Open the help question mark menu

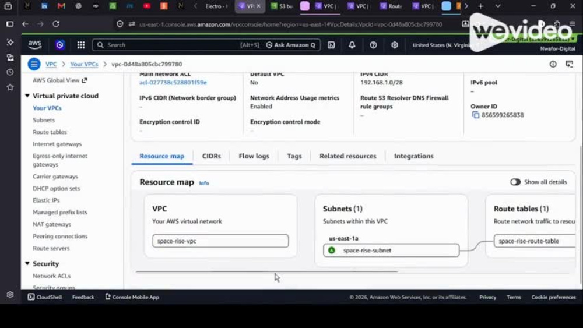373,45
